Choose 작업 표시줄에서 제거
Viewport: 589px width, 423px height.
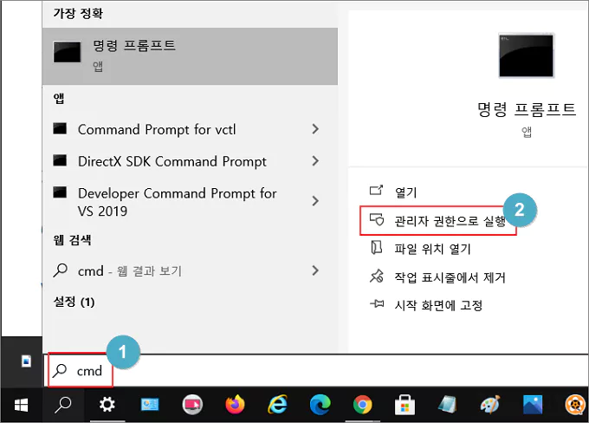pyautogui.click(x=437, y=277)
